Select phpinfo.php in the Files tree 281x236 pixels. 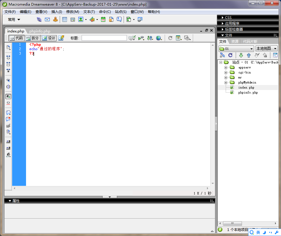(x=248, y=92)
